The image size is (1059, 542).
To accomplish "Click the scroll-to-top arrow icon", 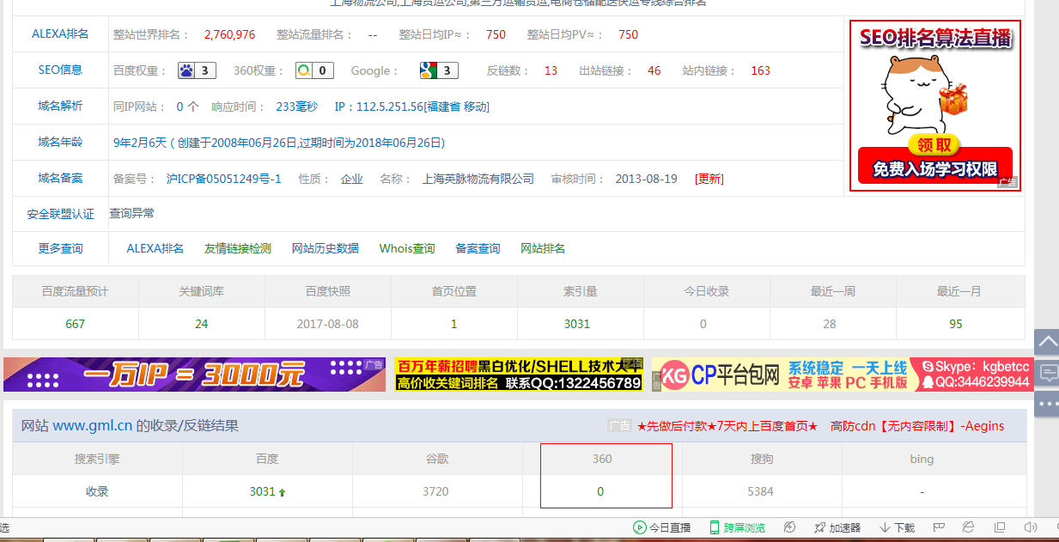I will click(x=1048, y=342).
